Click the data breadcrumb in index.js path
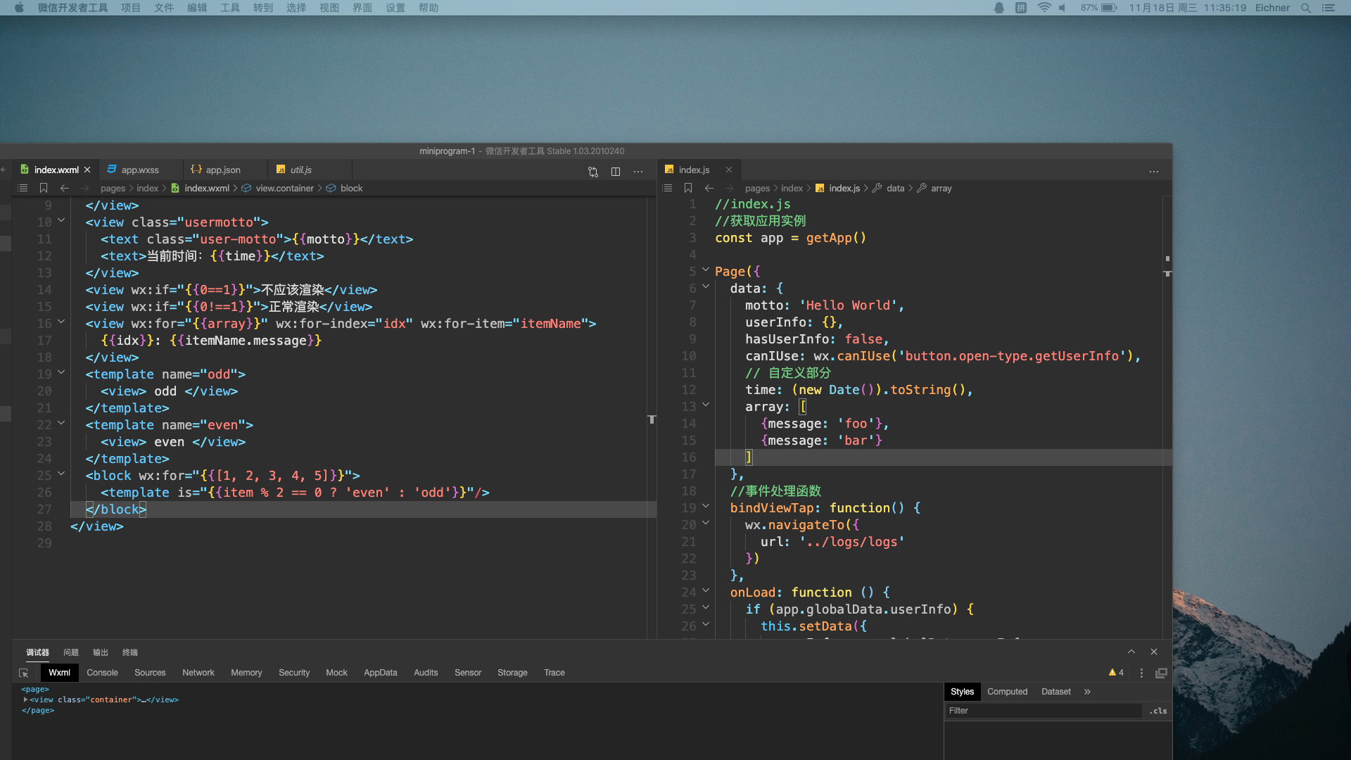This screenshot has width=1351, height=760. point(895,188)
